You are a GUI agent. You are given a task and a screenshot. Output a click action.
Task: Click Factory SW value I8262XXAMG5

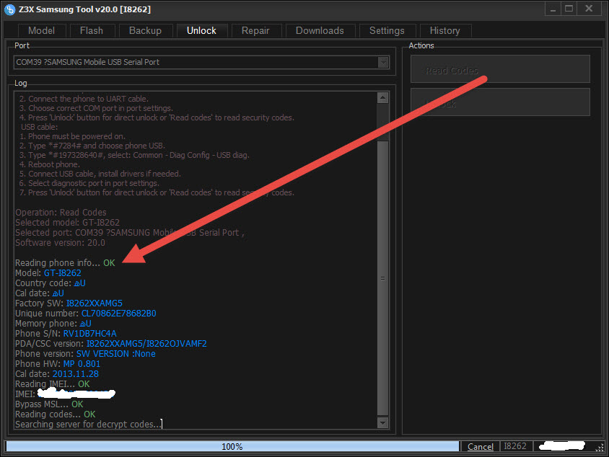95,303
